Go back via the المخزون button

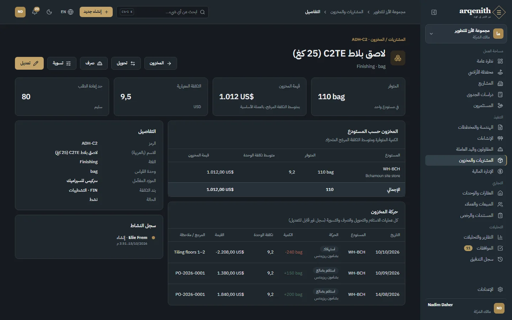[161, 63]
